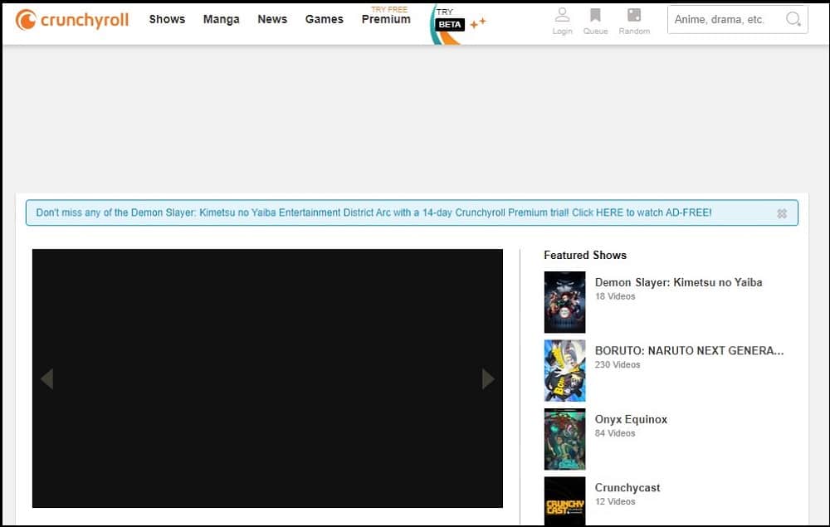Open BORUTO: NARUTO NEXT GENERA... title
The height and width of the screenshot is (527, 830).
point(689,350)
